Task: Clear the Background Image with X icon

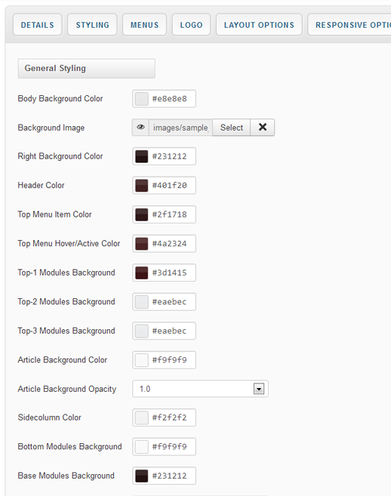Action: click(x=262, y=128)
